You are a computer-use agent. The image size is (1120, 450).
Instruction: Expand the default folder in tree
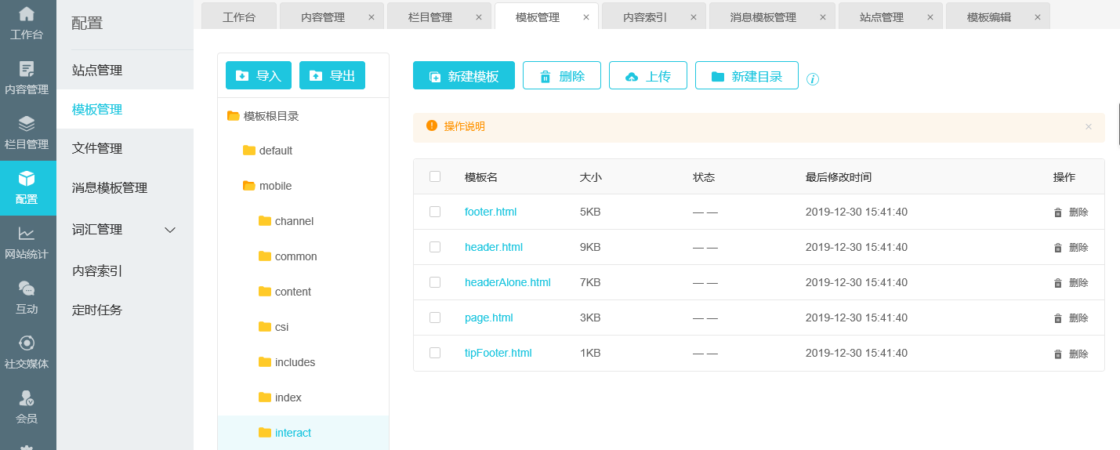click(249, 151)
